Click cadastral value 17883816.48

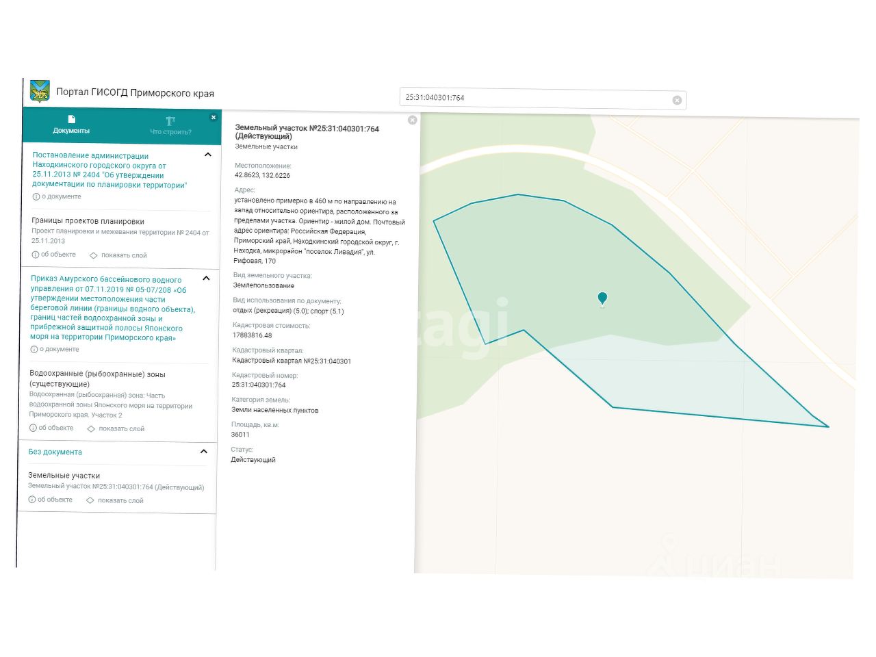point(252,335)
